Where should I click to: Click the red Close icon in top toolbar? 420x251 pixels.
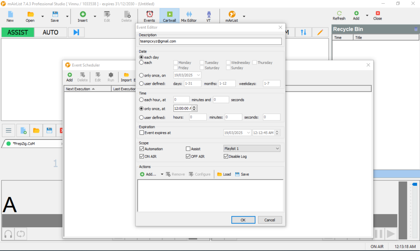377,16
